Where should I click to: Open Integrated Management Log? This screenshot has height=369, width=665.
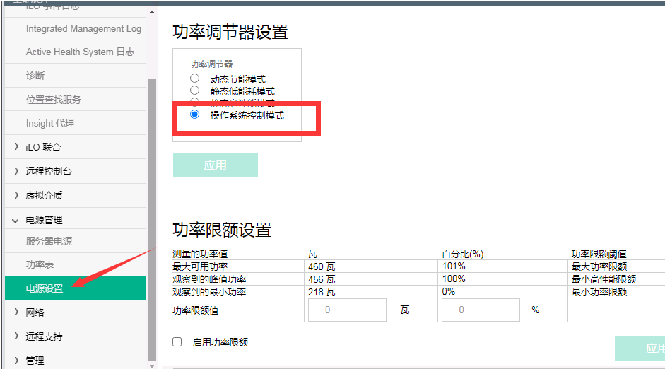[83, 29]
